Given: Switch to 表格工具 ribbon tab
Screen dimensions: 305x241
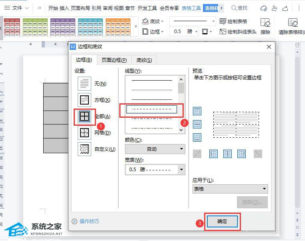Looking at the screenshot, I should pyautogui.click(x=191, y=8).
